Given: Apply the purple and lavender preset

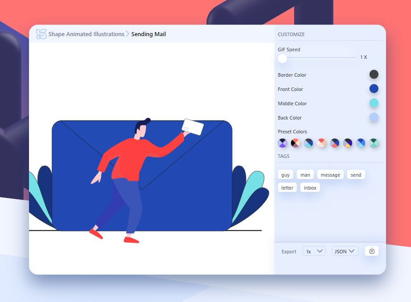Looking at the screenshot, I should (282, 143).
